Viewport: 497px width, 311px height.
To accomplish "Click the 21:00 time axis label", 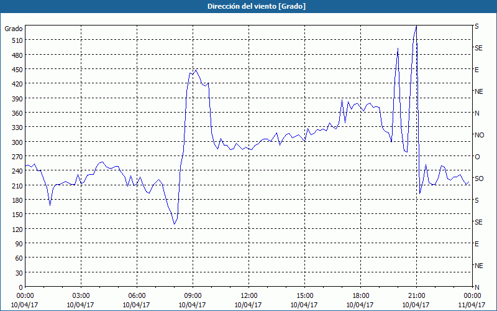I will tap(416, 295).
